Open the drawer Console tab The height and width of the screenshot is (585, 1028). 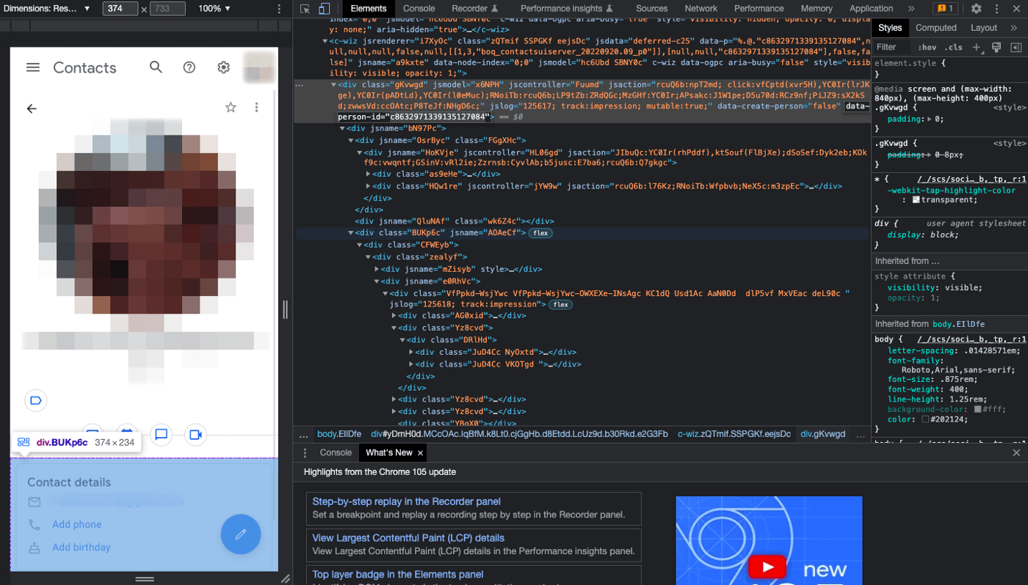click(x=336, y=453)
